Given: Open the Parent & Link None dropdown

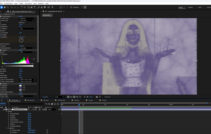Looking at the screenshot, I should pos(53,109).
